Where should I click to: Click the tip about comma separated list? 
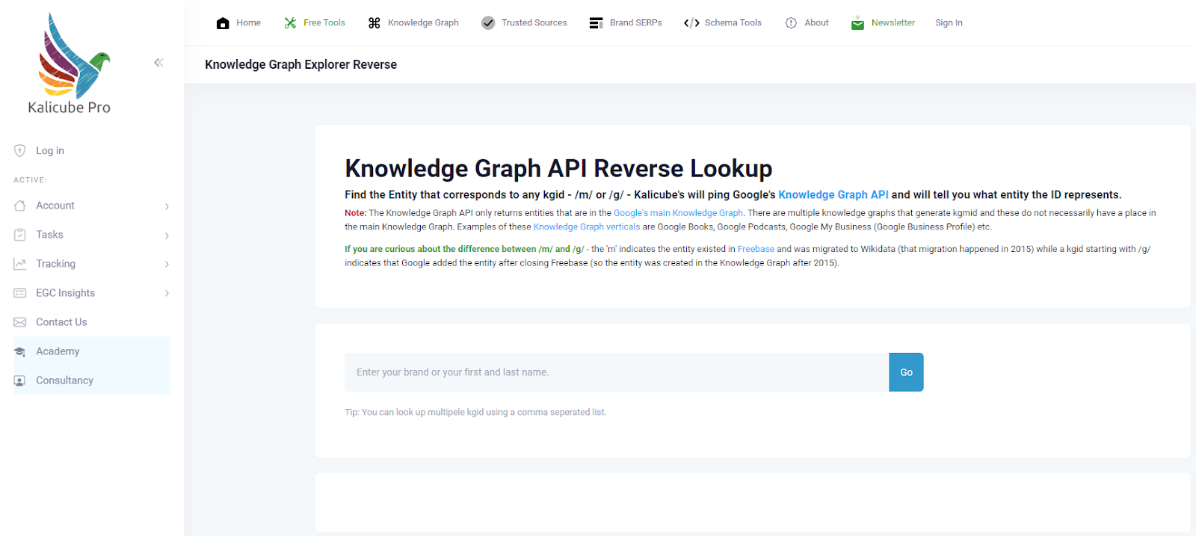click(475, 412)
